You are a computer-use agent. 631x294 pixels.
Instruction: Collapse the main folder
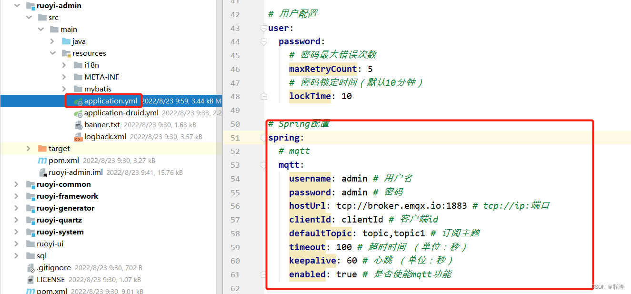point(40,29)
